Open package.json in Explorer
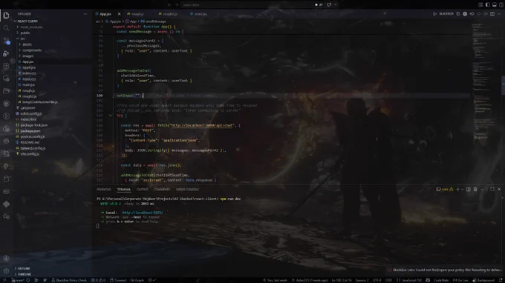Viewport: 505px width, 283px height. [x=30, y=131]
